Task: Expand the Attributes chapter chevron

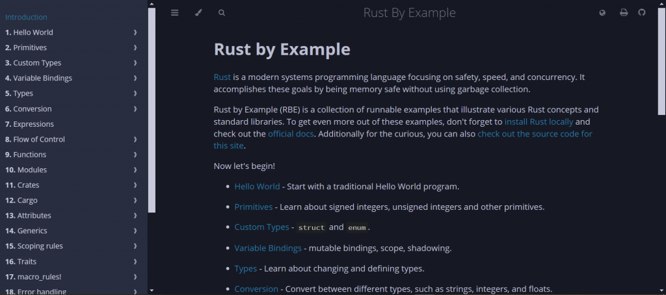Action: coord(135,216)
